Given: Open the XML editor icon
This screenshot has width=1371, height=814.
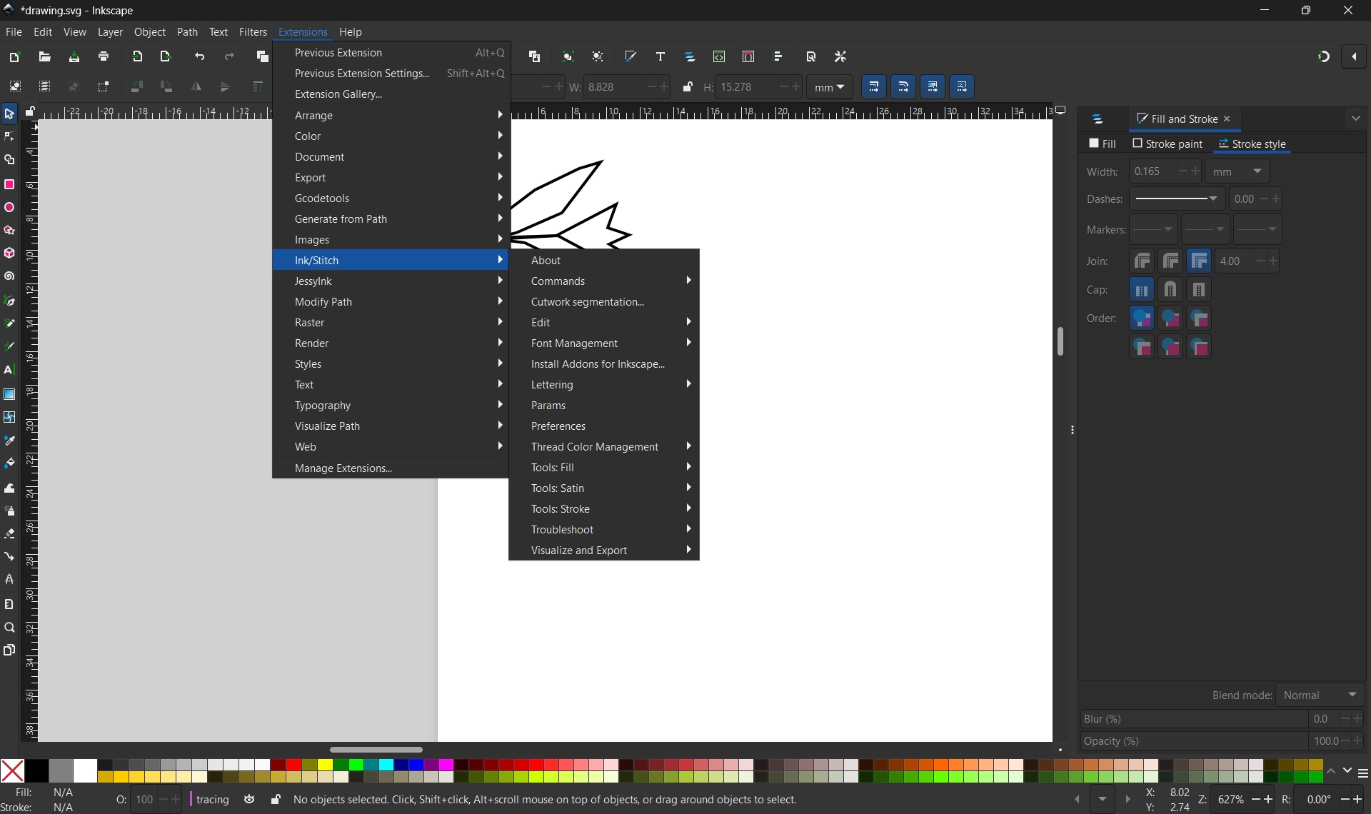Looking at the screenshot, I should [719, 56].
